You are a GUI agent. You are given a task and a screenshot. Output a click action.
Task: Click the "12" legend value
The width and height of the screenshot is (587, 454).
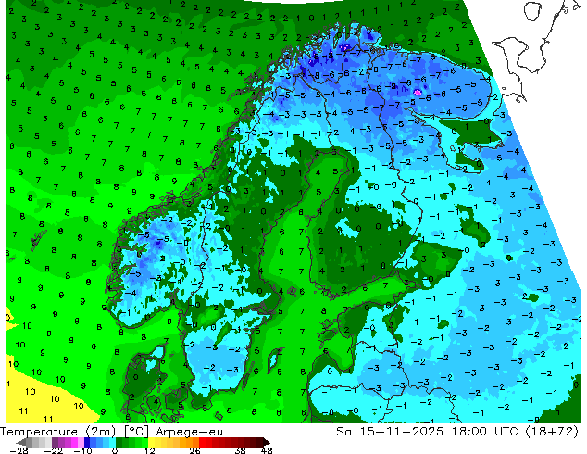tap(150, 450)
